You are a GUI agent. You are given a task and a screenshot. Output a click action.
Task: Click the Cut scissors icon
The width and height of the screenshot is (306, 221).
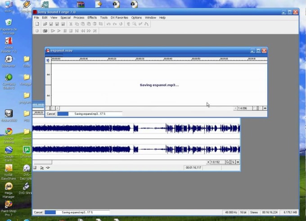coord(71,24)
